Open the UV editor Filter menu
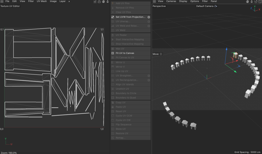This screenshot has width=262, height=154. point(31,1)
